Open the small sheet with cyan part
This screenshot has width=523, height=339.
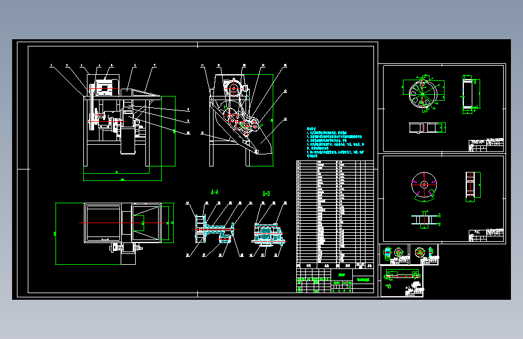click(x=395, y=255)
